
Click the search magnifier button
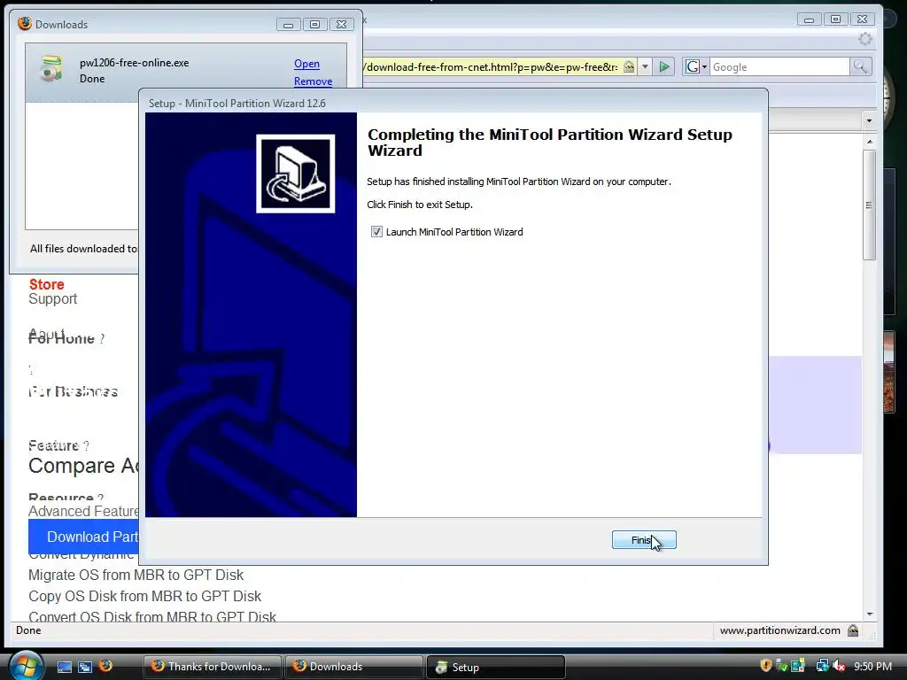[860, 67]
